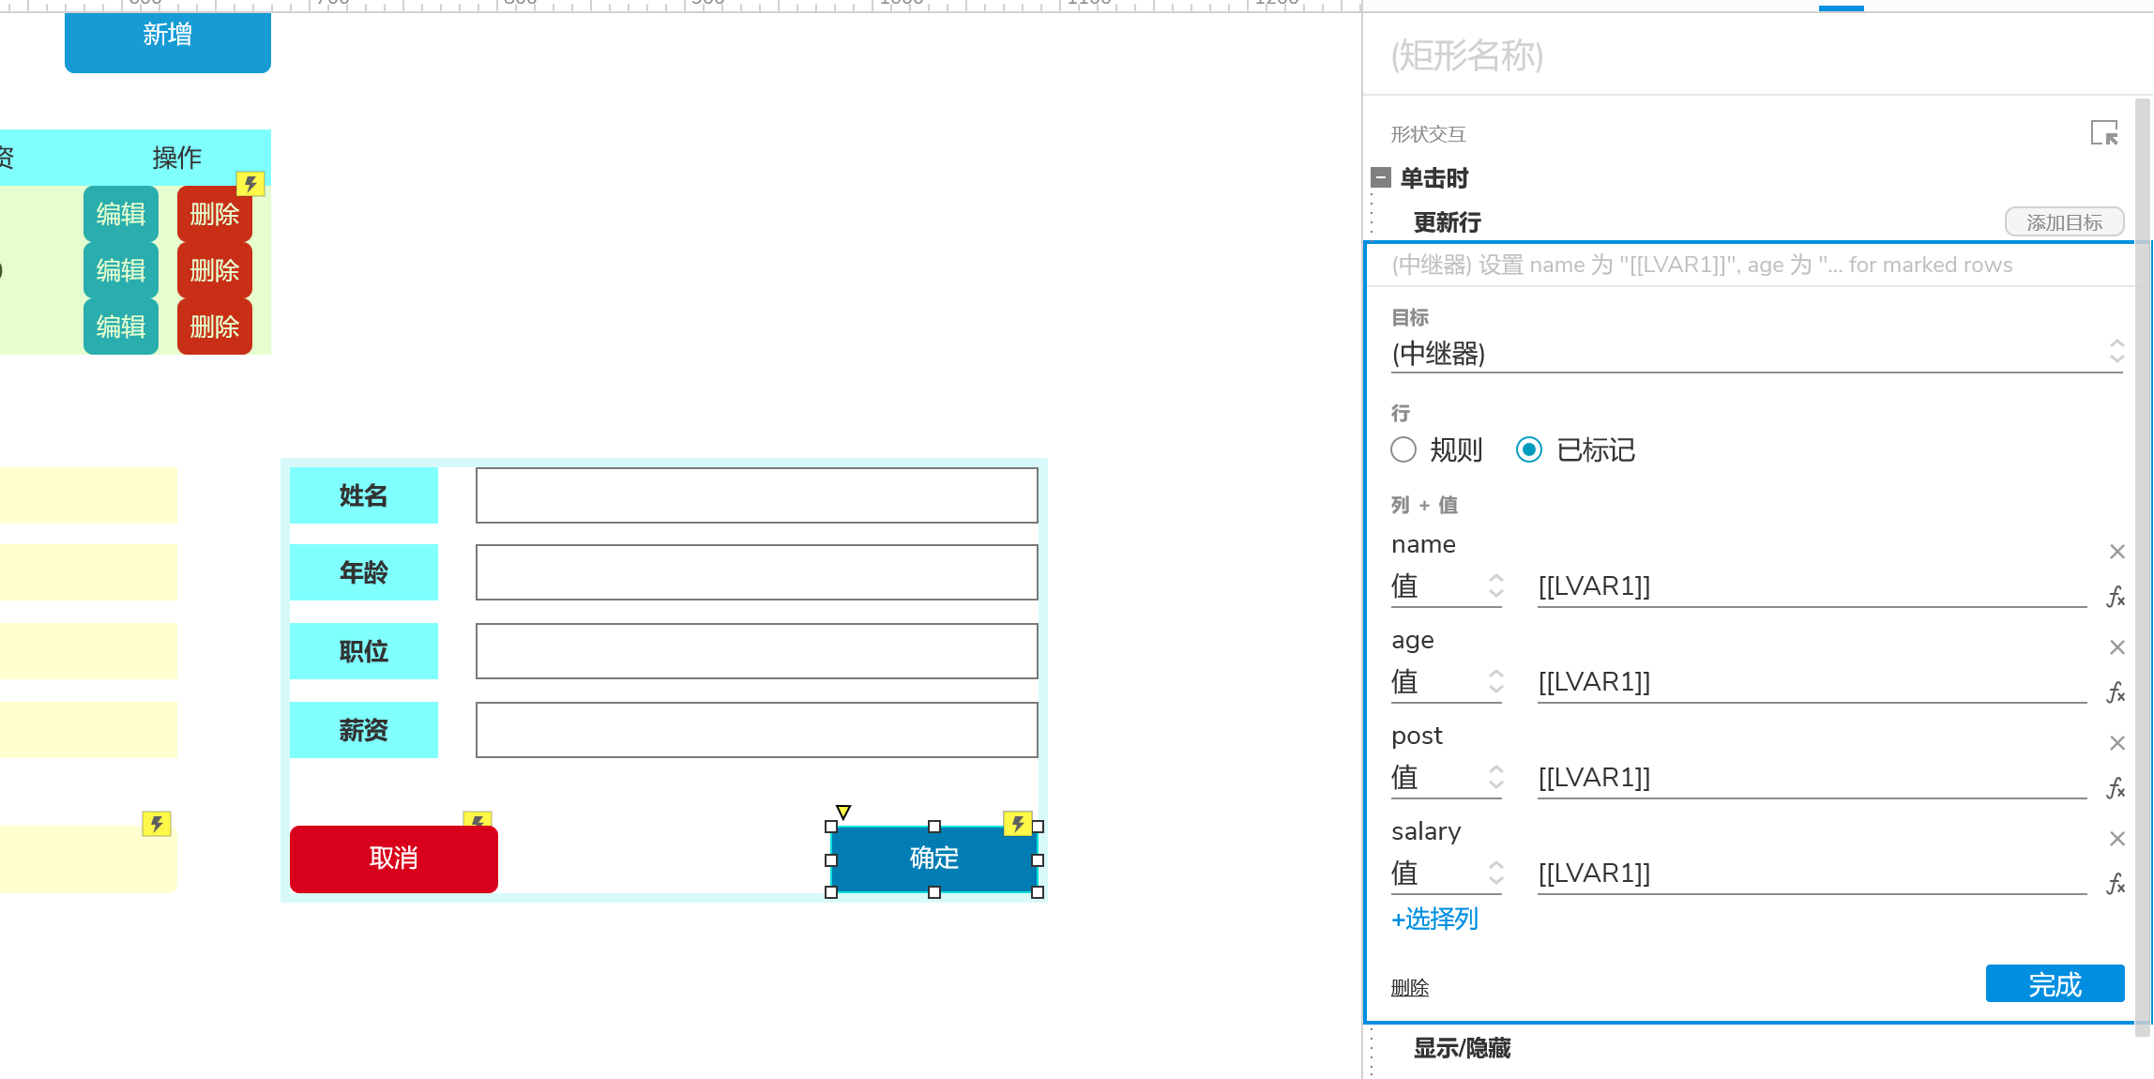
Task: Select the 已标记 radio option
Action: point(1529,450)
